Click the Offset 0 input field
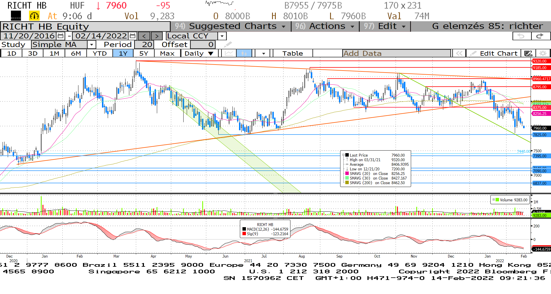This screenshot has height=294, width=551. pyautogui.click(x=203, y=45)
